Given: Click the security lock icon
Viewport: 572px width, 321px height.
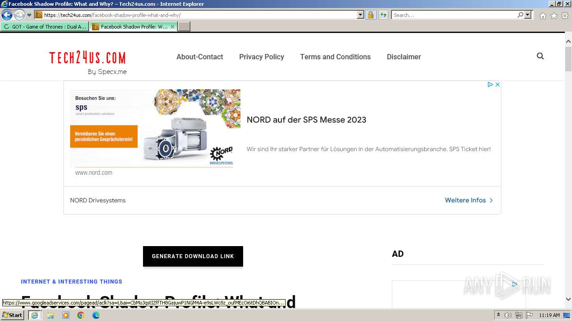Looking at the screenshot, I should [x=370, y=15].
